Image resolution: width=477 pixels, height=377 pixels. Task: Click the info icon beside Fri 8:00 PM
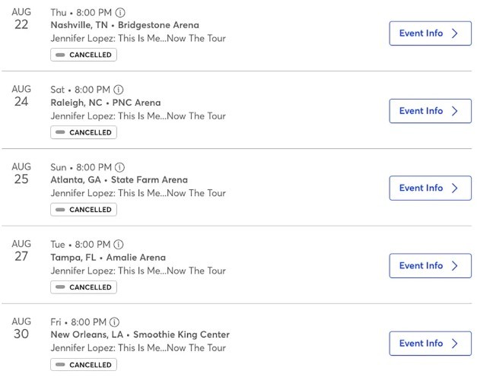pos(114,322)
